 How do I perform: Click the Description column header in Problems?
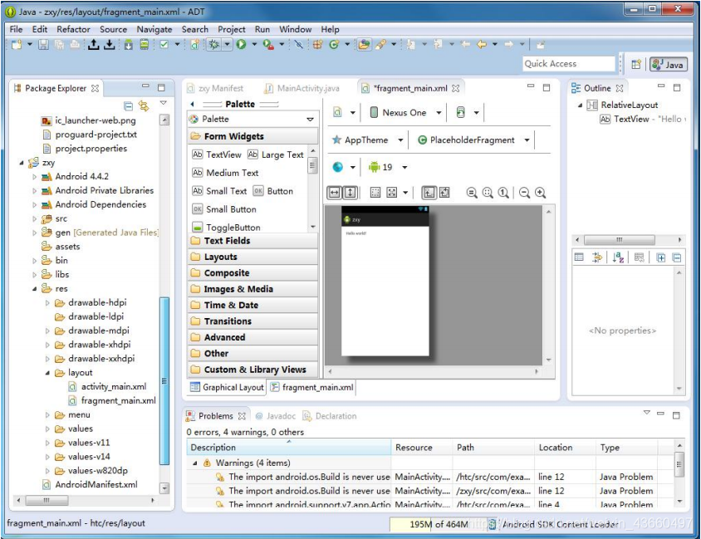[289, 448]
